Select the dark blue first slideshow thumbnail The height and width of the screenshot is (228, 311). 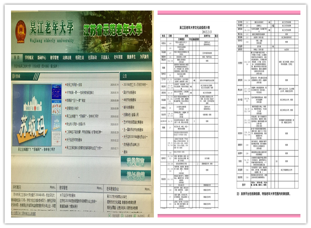[x=57, y=92]
